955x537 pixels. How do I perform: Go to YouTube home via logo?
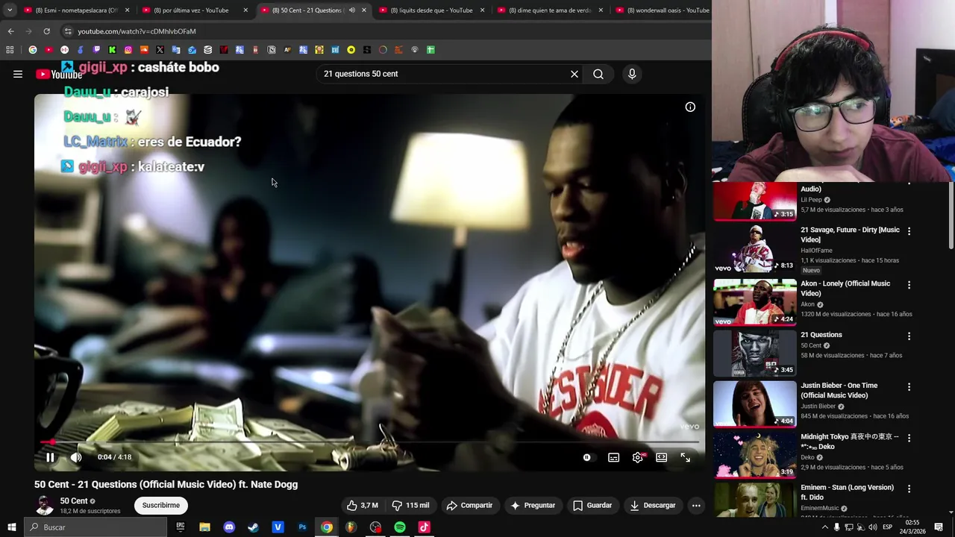point(59,74)
